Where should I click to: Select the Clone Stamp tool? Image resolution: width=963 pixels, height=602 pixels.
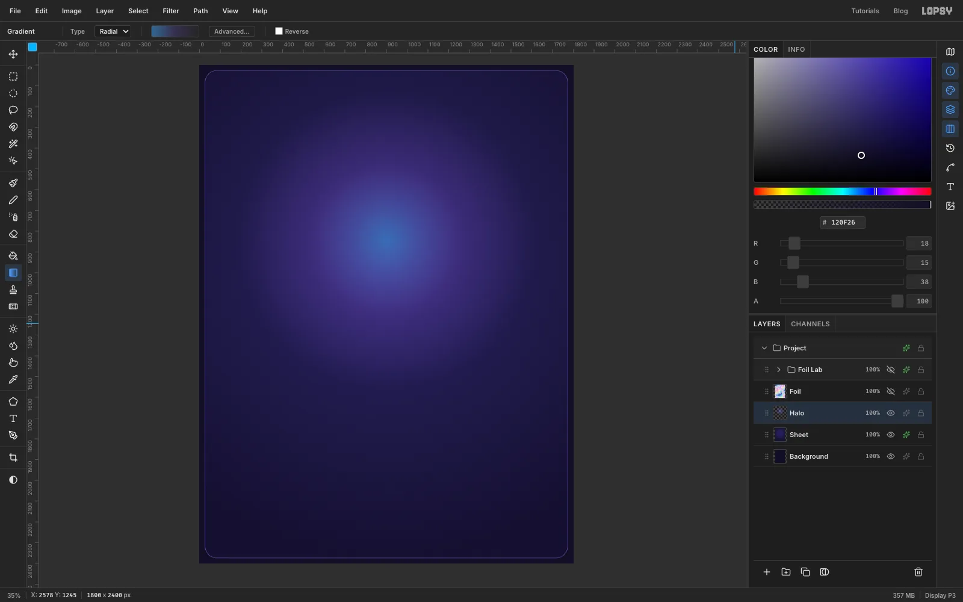(13, 290)
